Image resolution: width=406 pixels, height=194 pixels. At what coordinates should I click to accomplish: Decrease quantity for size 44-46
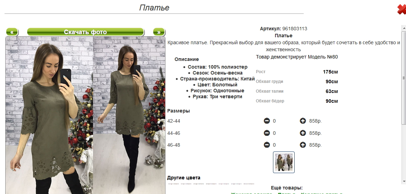tap(267, 133)
